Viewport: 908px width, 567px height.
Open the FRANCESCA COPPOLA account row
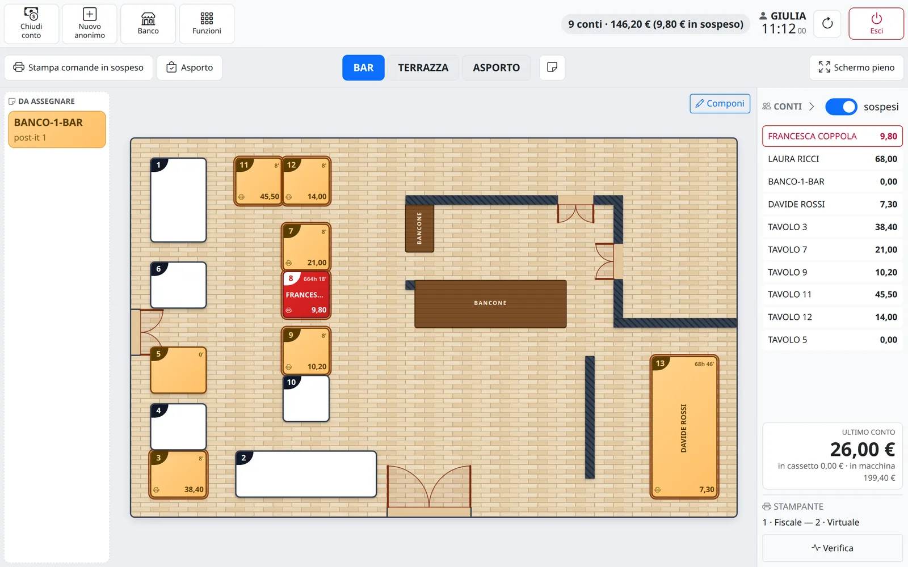pos(833,136)
